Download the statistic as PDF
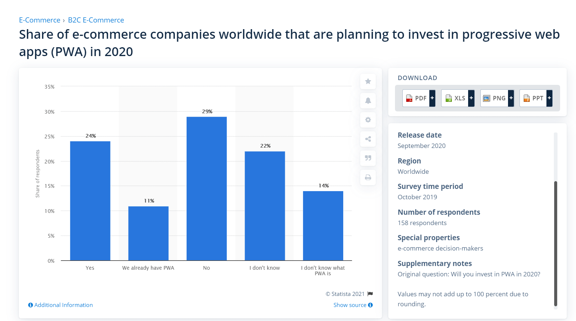The image size is (576, 321). 416,98
